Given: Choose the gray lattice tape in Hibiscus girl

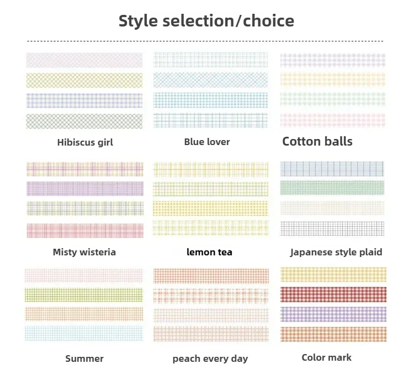Looking at the screenshot, I should point(84,121).
